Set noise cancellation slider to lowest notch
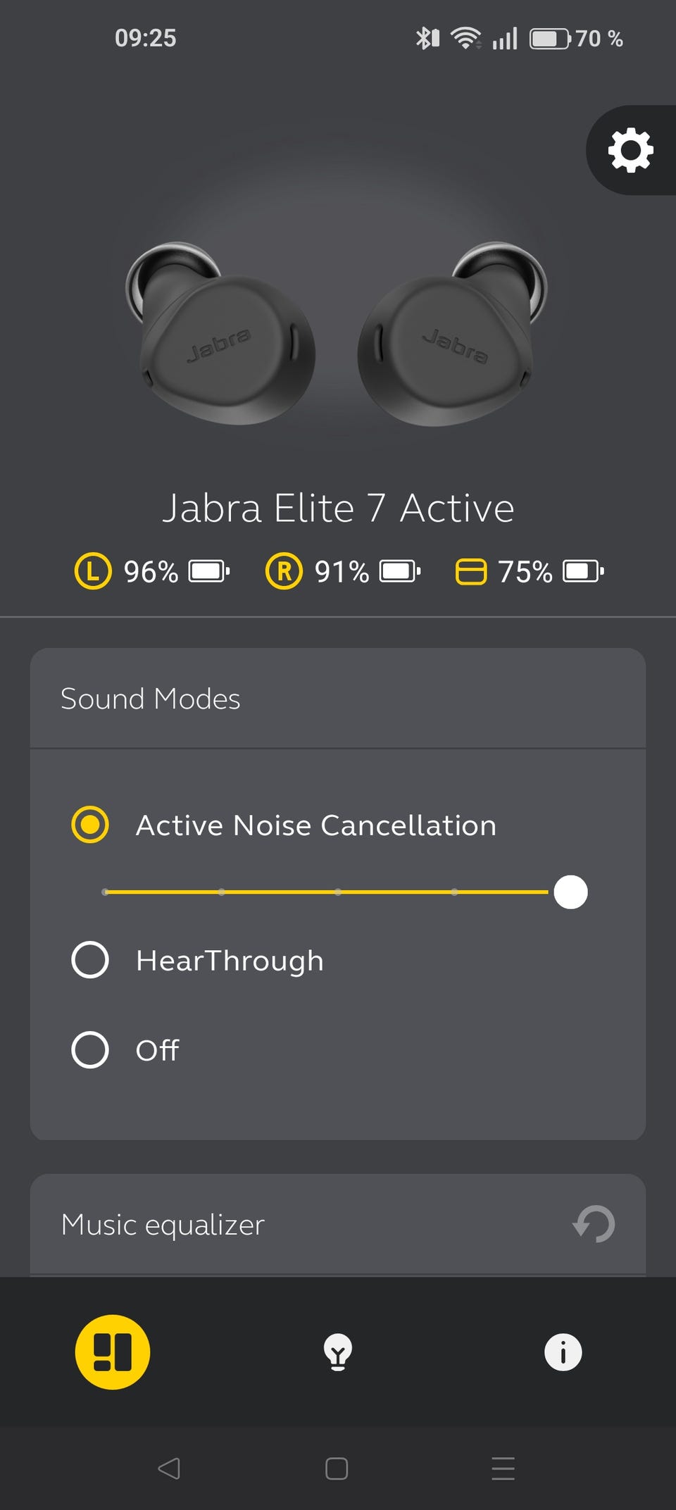The width and height of the screenshot is (676, 1510). [105, 892]
